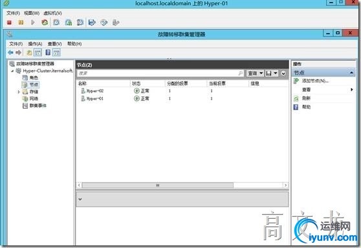Select the Hyper-01 node row
The height and width of the screenshot is (248, 361).
tap(182, 98)
